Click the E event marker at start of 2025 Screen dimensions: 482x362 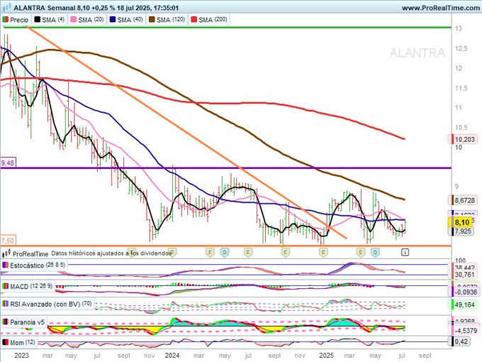[323, 253]
